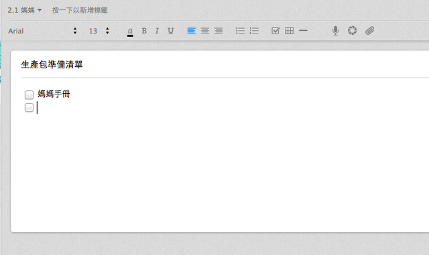Open the 2.1 媽媽 notebook dropdown

[25, 11]
